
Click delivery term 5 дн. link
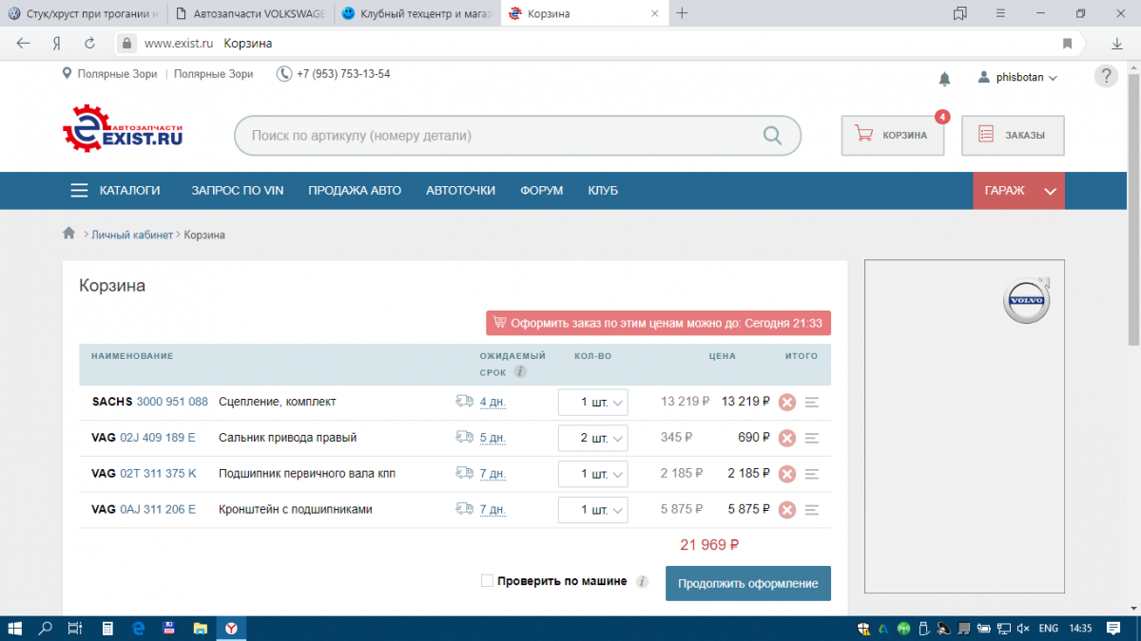[493, 438]
